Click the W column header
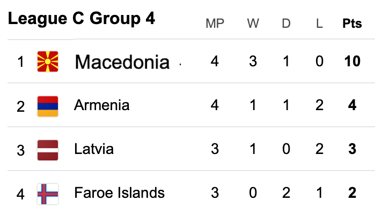 click(253, 24)
